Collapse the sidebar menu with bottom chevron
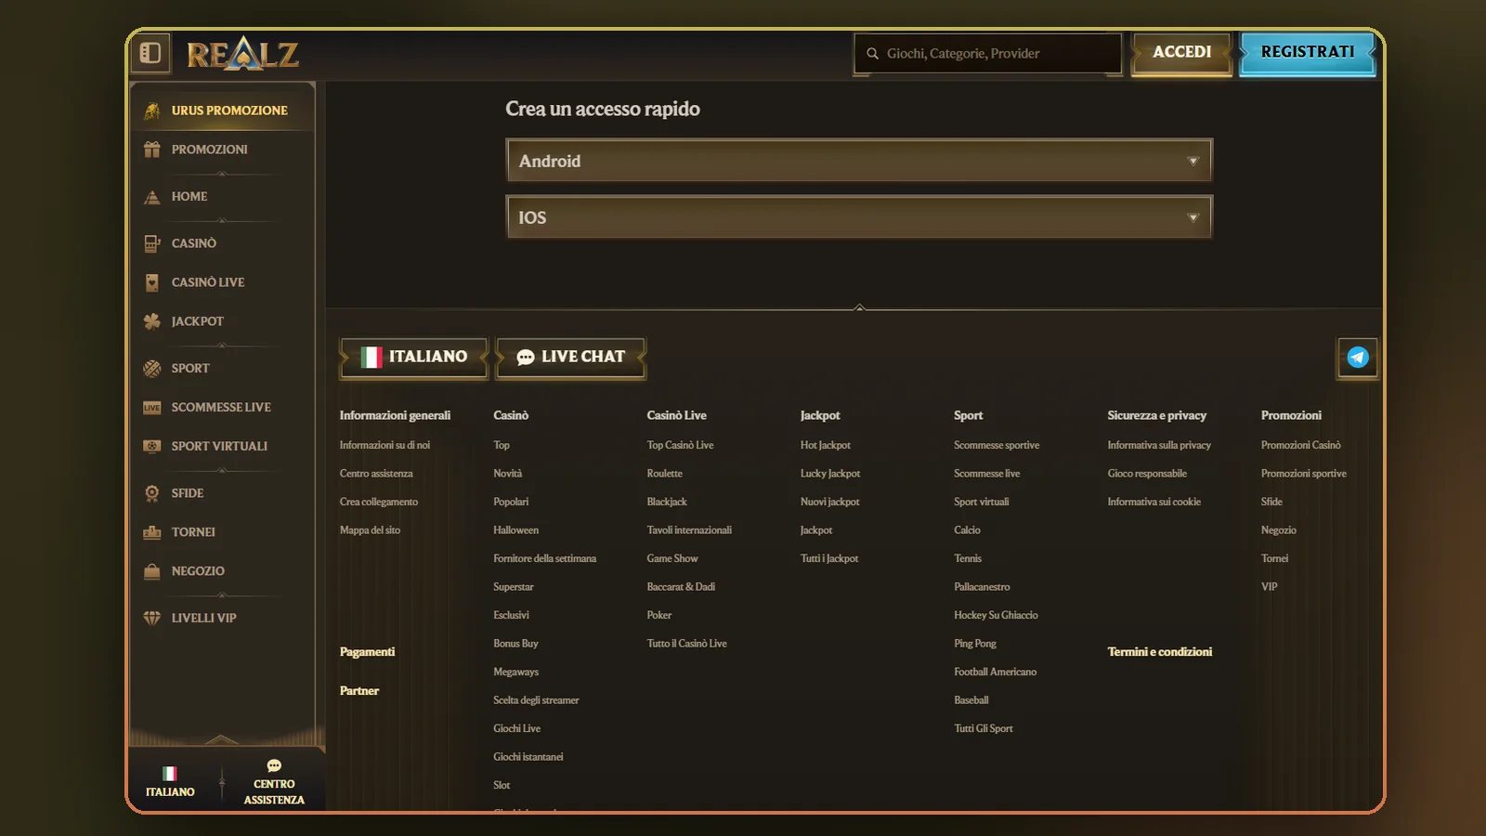 pos(221,739)
